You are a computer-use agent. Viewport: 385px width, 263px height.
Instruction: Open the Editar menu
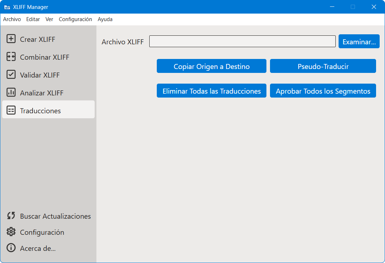tap(33, 19)
